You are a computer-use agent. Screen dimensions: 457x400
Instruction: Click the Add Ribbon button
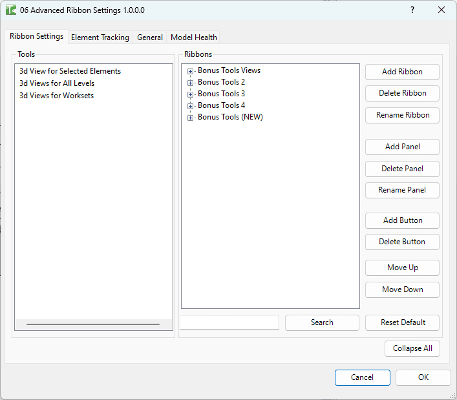tap(402, 72)
